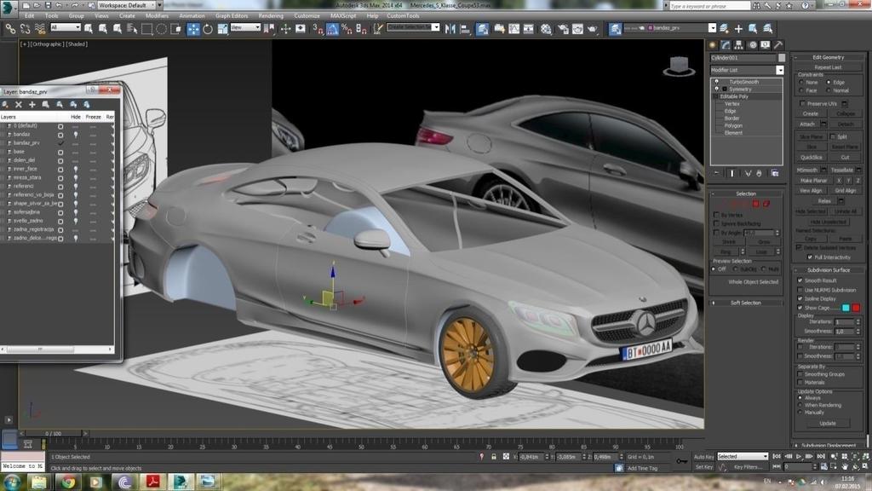Click the Mirror tool icon
This screenshot has width=872, height=491.
coord(450,28)
